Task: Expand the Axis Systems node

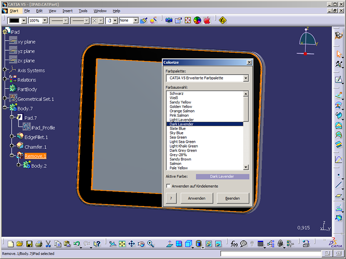Action: click(5, 69)
